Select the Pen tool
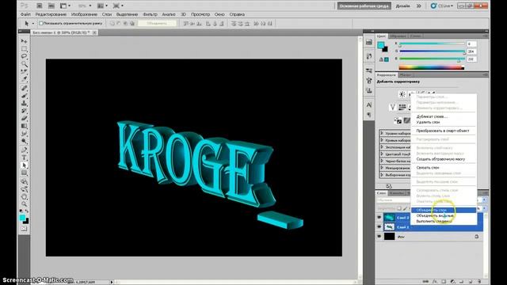 [x=25, y=150]
